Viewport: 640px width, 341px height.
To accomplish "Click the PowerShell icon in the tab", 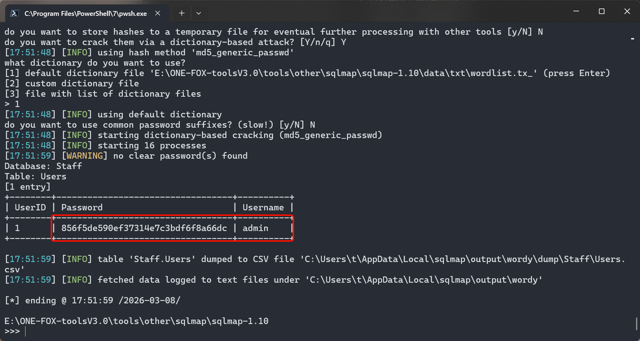I will pyautogui.click(x=14, y=13).
